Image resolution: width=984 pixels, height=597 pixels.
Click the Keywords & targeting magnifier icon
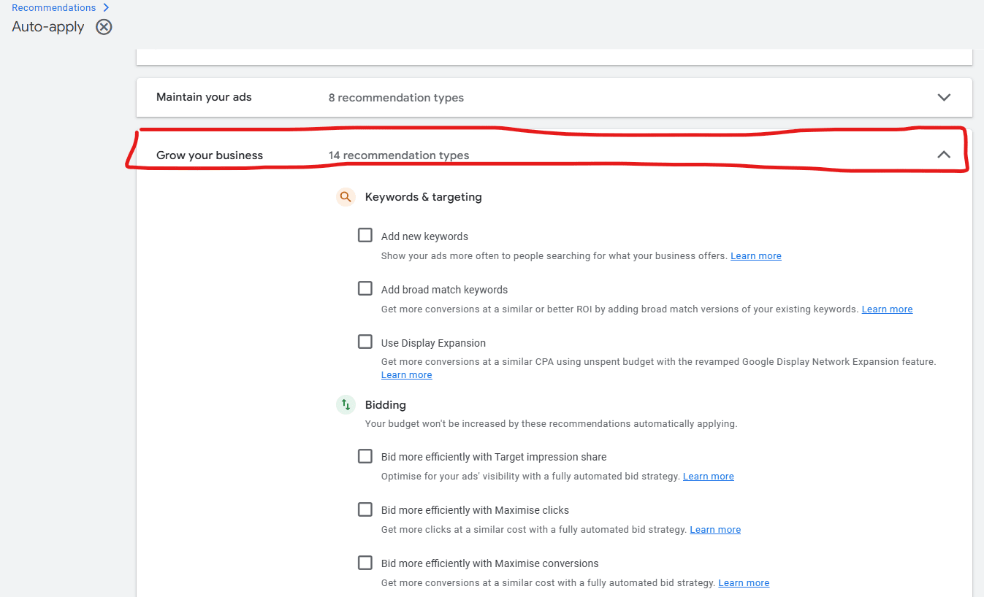coord(346,197)
